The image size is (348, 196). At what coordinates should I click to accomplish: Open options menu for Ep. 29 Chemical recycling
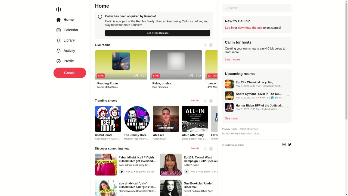(287, 84)
